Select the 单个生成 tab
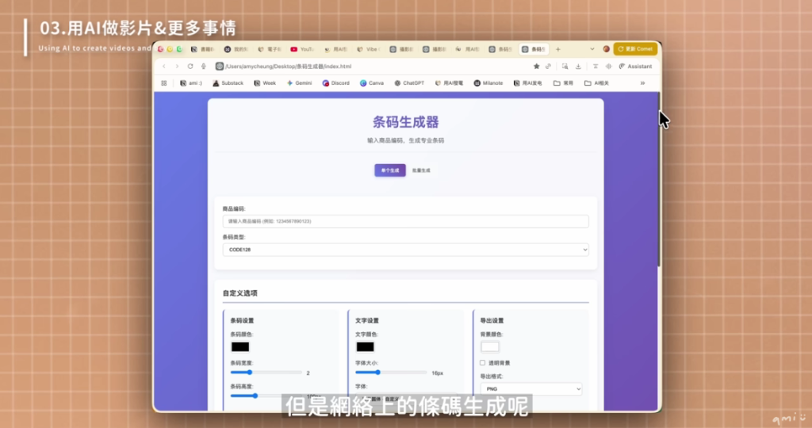This screenshot has width=812, height=428. point(390,170)
